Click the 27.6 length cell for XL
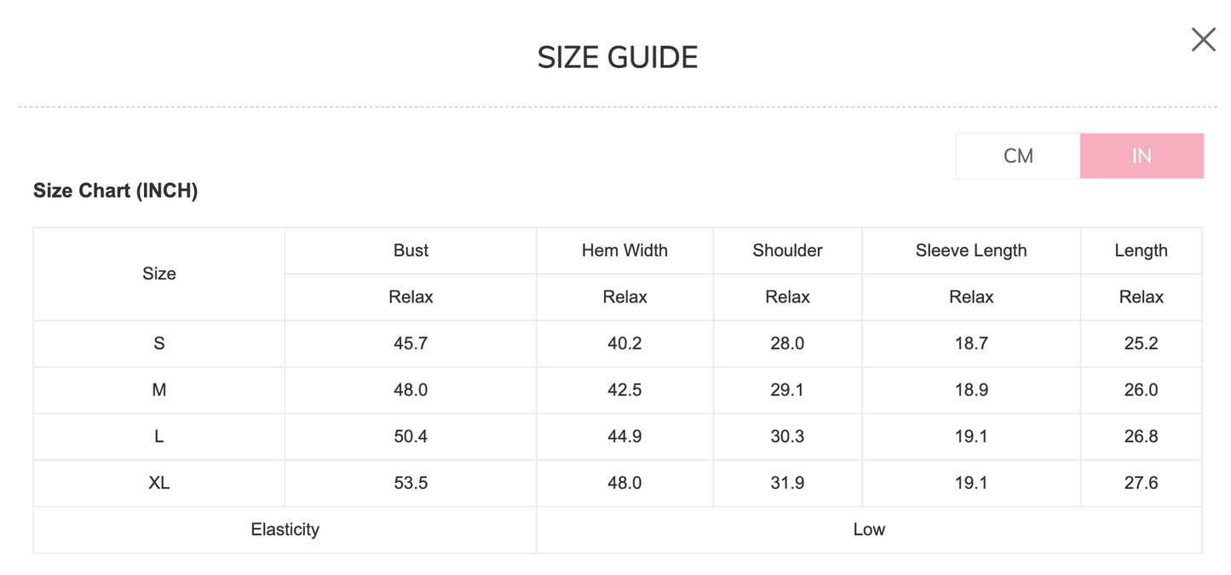Screen dimensions: 1231x575 [x=1141, y=483]
